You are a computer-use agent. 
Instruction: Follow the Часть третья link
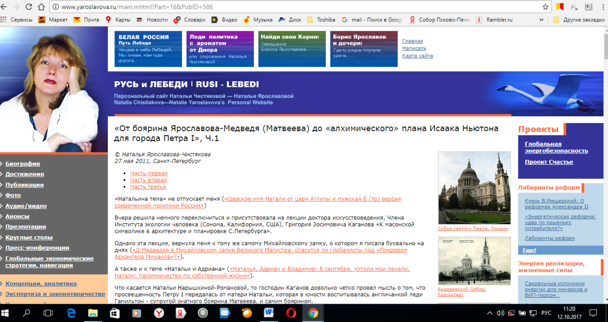click(148, 187)
